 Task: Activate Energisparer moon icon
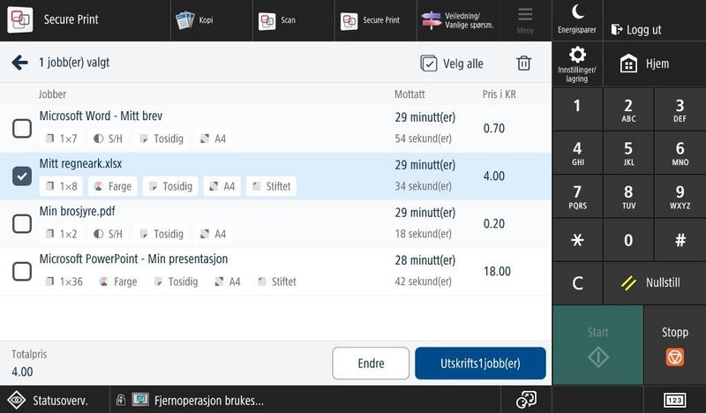coord(577,20)
